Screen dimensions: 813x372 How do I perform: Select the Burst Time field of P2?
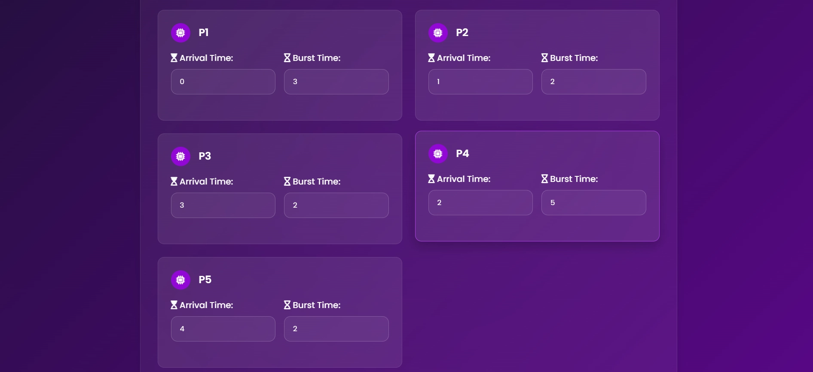pyautogui.click(x=593, y=82)
